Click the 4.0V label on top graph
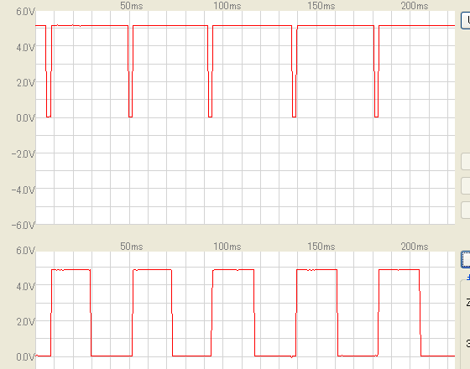This screenshot has width=470, height=369. [26, 47]
